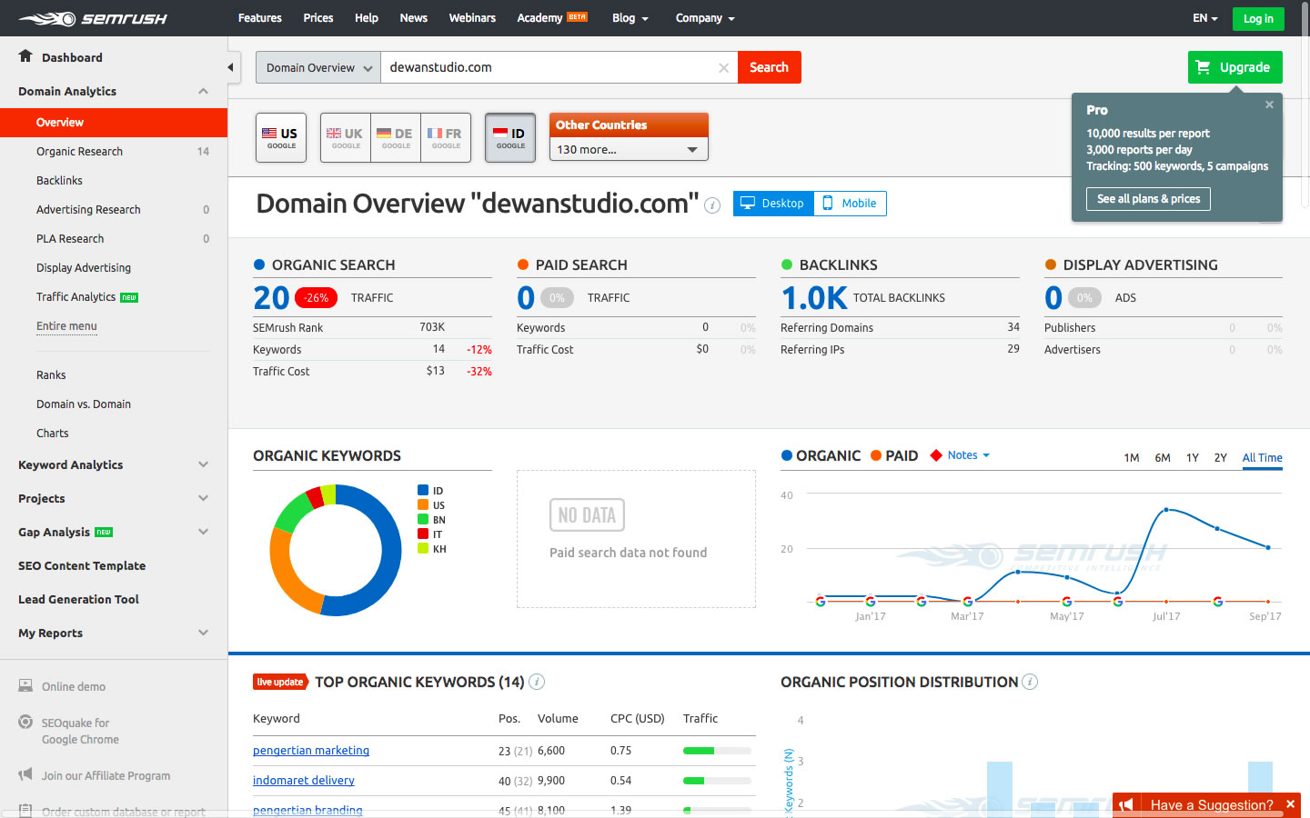This screenshot has height=818, width=1310.
Task: Close the Pro plan tooltip
Action: (1269, 105)
